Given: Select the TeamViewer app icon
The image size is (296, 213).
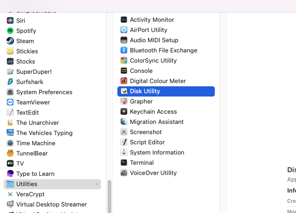Looking at the screenshot, I should [x=10, y=102].
